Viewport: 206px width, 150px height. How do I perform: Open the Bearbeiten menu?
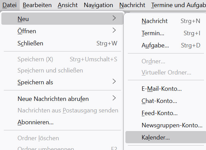[x=37, y=5]
